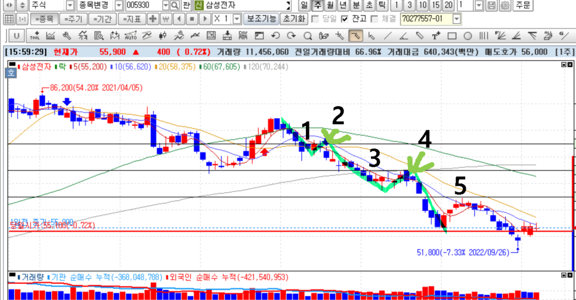Viewport: 576px width, 300px height.
Task: Click the download-to-tray save icon
Action: [x=227, y=36]
